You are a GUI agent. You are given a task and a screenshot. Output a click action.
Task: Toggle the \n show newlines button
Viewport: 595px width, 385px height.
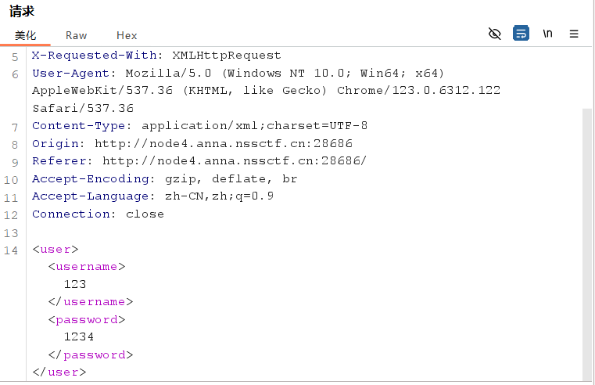(x=547, y=34)
